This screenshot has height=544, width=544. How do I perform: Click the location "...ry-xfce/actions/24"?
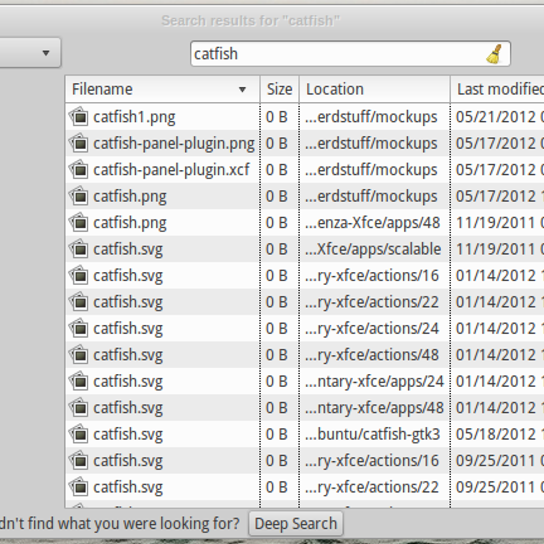point(372,329)
